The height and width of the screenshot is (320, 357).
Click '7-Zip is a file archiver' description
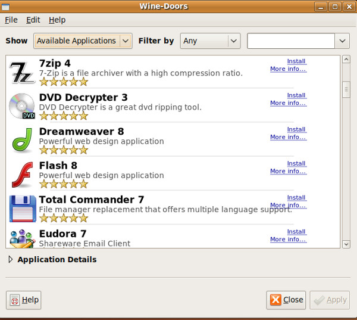[141, 73]
